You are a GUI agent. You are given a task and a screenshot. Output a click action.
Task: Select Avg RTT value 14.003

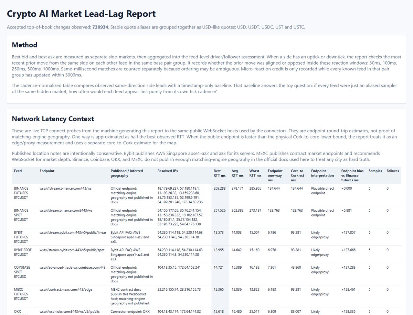coord(237,232)
